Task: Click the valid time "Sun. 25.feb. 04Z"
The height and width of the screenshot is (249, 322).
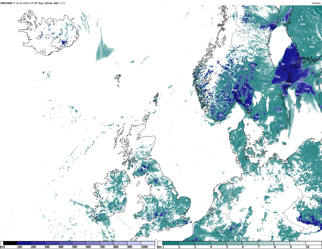Action: [48, 3]
